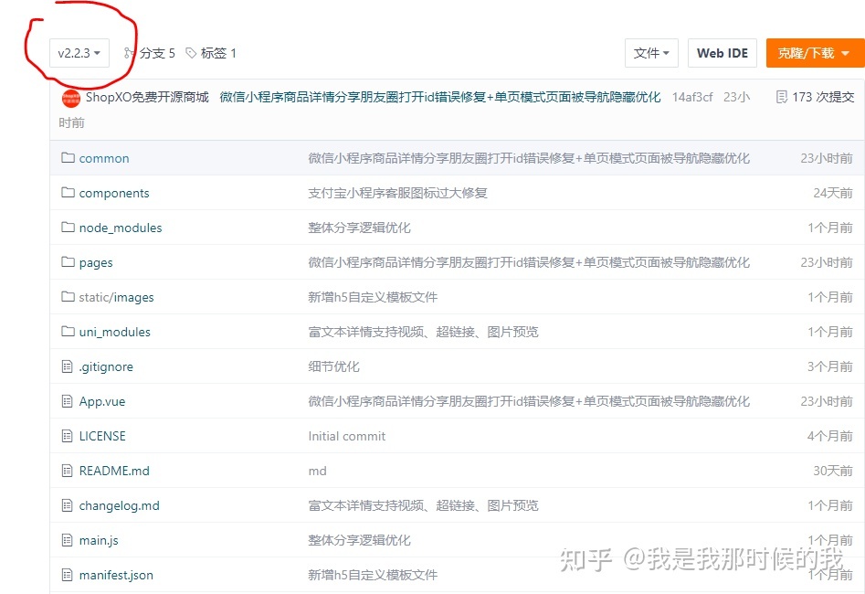Click the 30天前 timestamp

click(x=833, y=472)
